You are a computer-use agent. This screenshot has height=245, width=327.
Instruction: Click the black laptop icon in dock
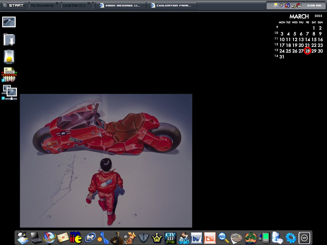click(x=36, y=238)
